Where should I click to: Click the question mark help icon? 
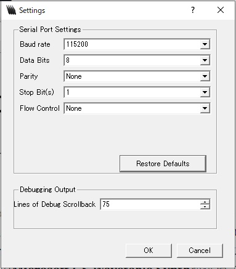pos(193,10)
